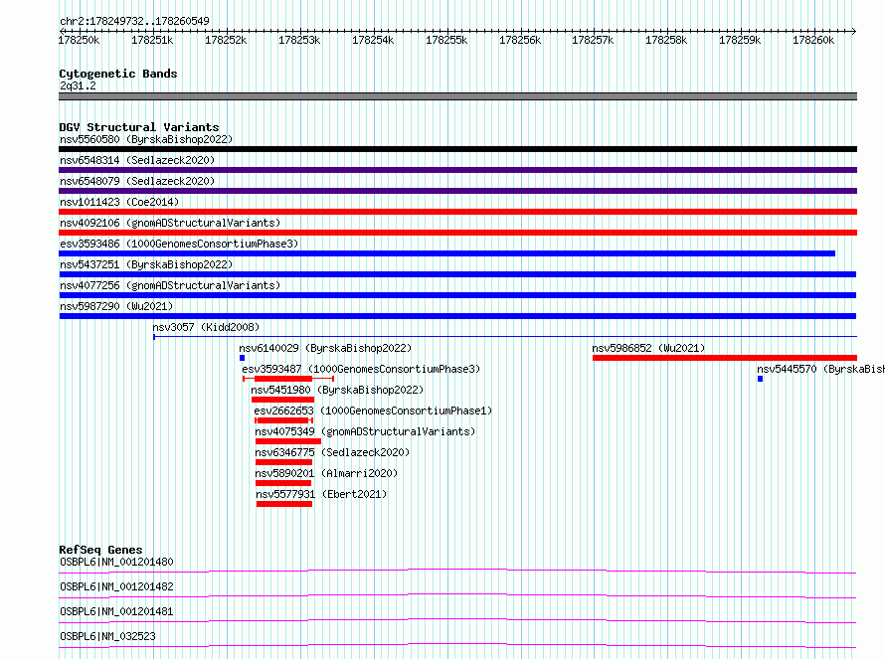
Task: Click the red esv3593487 bar with whiskers
Action: [288, 379]
